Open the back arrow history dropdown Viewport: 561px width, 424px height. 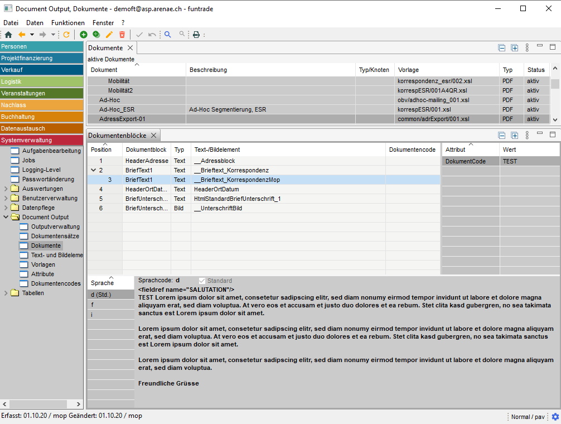[32, 35]
